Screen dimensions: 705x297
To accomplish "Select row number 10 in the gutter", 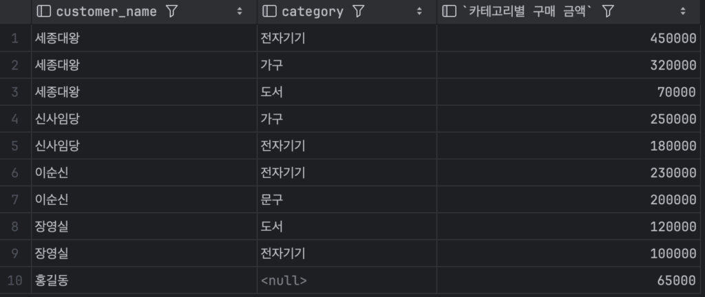I will 15,280.
